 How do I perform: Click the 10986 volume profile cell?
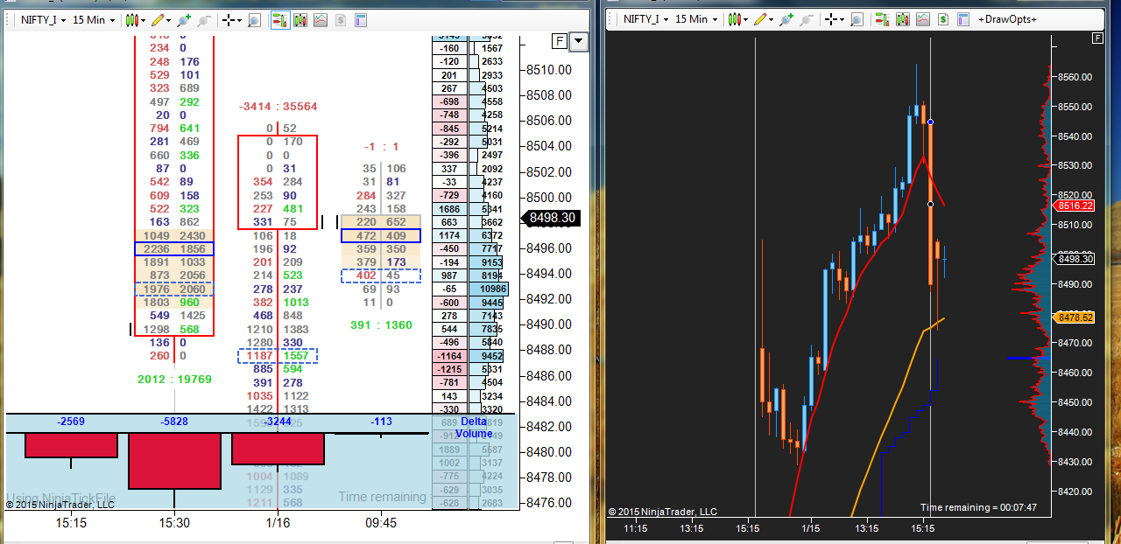pos(490,288)
